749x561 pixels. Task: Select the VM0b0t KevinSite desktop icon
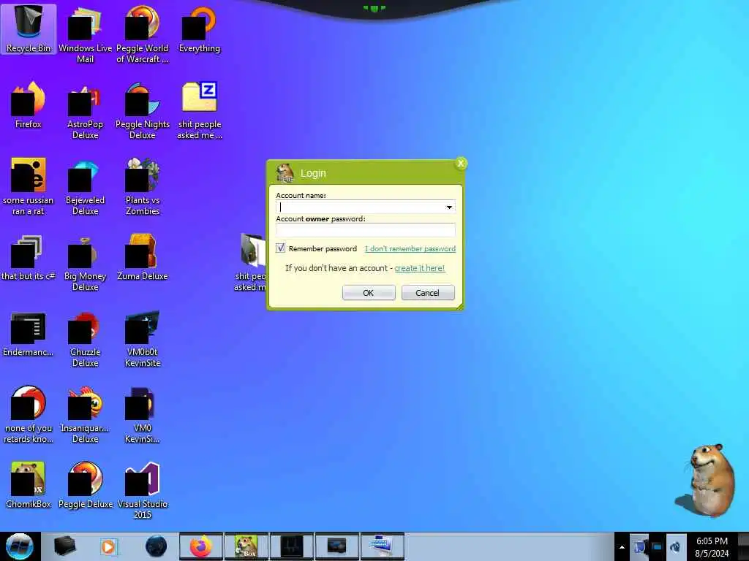click(143, 339)
